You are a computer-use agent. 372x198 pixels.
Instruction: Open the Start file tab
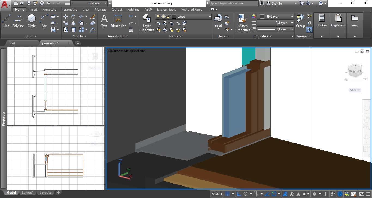pos(12,43)
